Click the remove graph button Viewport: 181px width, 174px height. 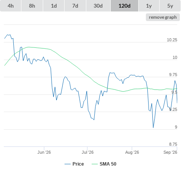[x=163, y=17]
